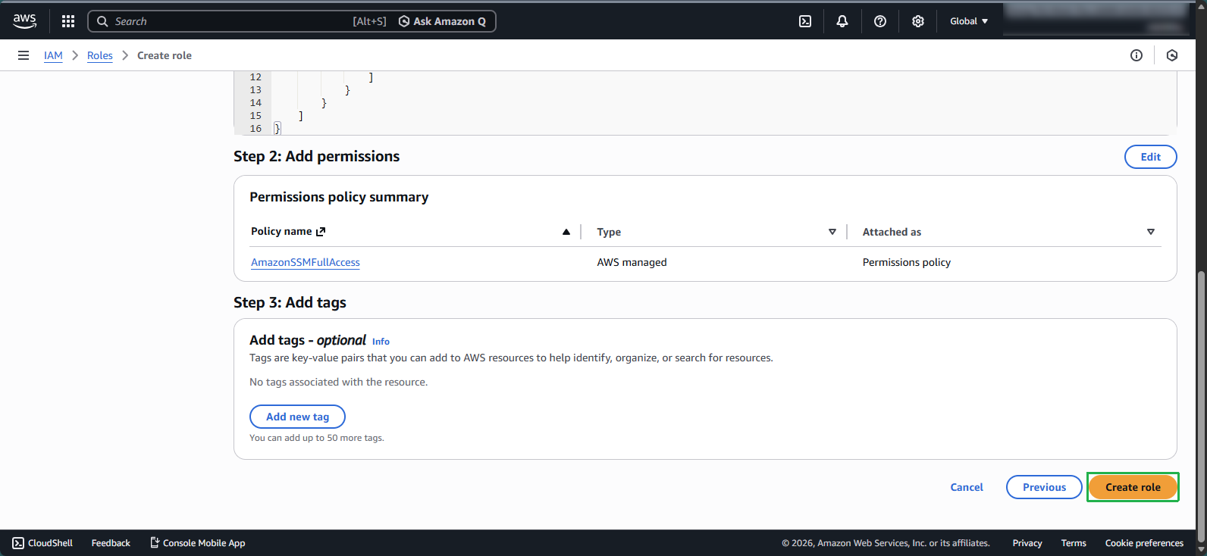Open the settings gear icon
The width and height of the screenshot is (1207, 556).
(918, 21)
